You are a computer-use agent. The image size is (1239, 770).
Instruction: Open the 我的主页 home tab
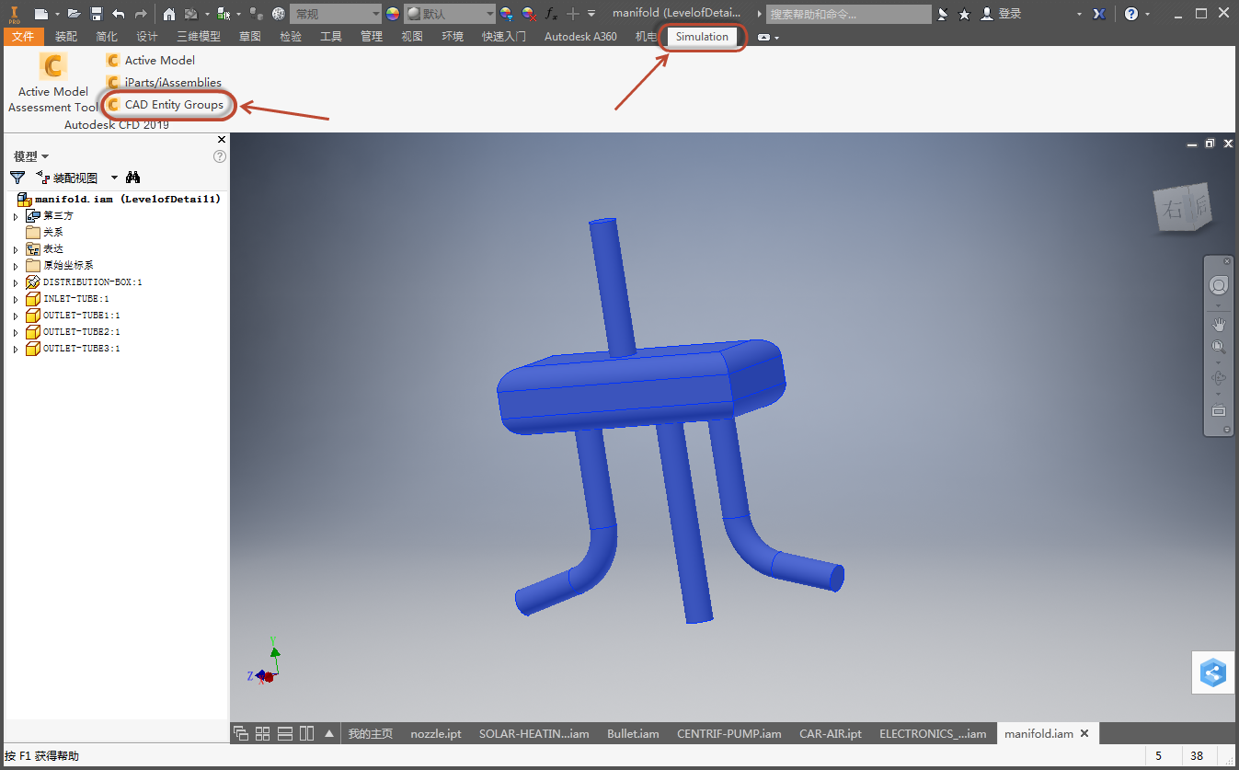click(x=371, y=734)
